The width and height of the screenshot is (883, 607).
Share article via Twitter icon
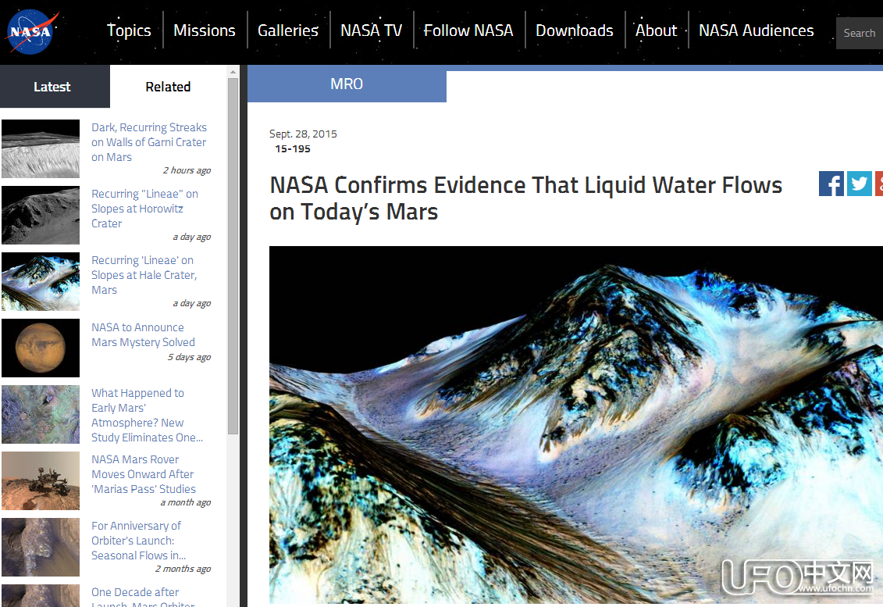click(860, 184)
